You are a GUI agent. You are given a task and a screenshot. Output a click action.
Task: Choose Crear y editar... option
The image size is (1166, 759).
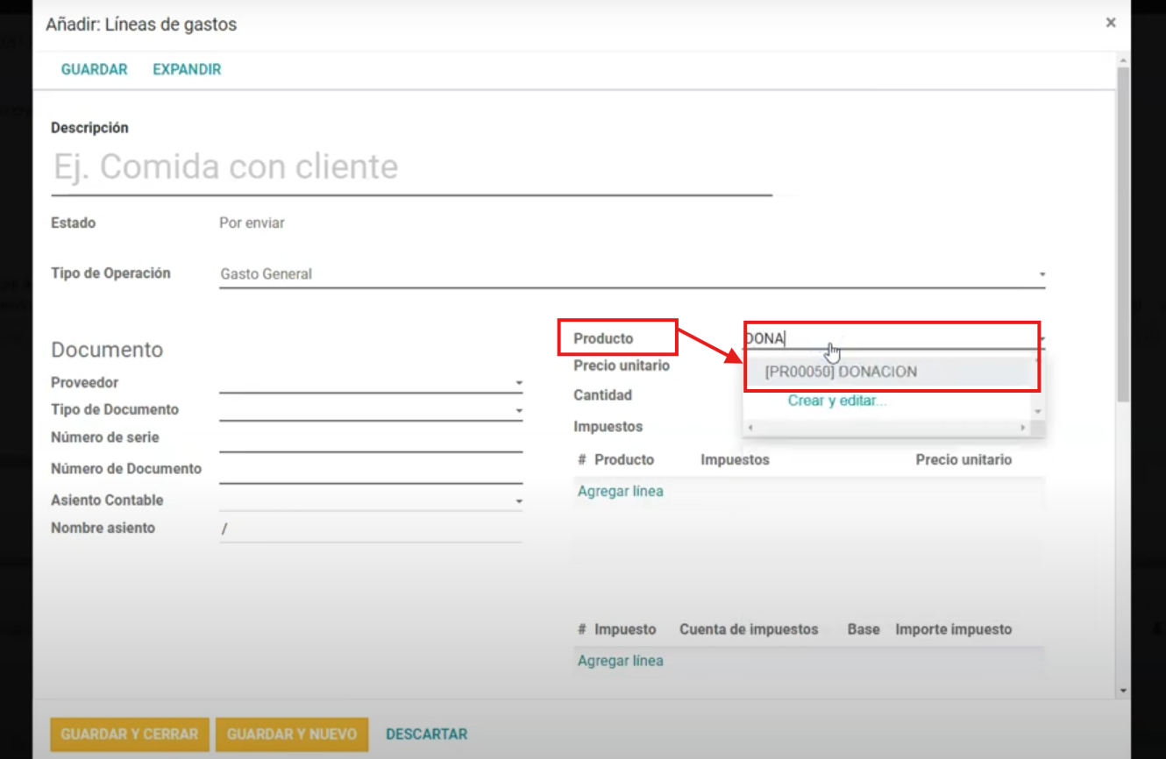tap(836, 401)
